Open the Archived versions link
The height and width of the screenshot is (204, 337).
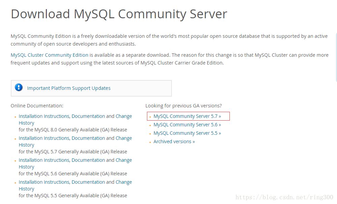(174, 142)
